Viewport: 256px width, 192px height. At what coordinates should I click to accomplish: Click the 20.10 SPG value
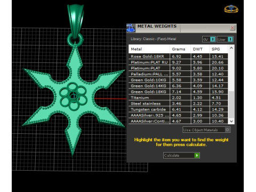point(218,68)
